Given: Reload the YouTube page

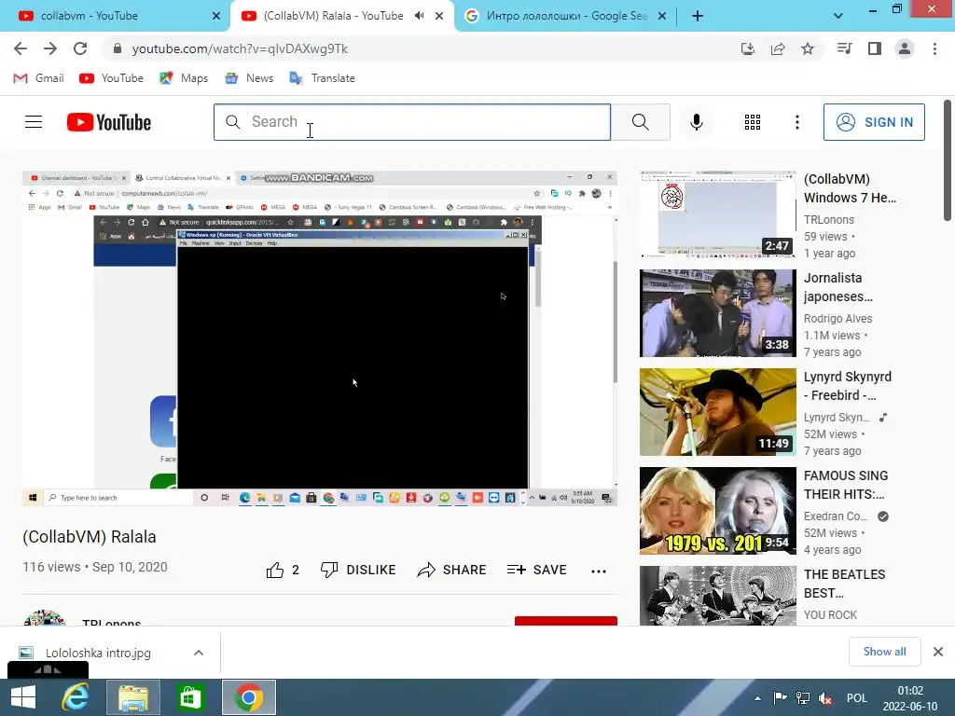Looking at the screenshot, I should 80,48.
